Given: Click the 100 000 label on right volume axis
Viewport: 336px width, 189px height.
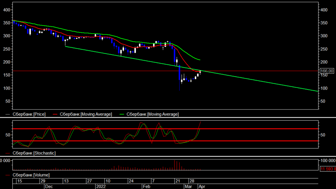Looking at the screenshot, I should click(328, 160).
